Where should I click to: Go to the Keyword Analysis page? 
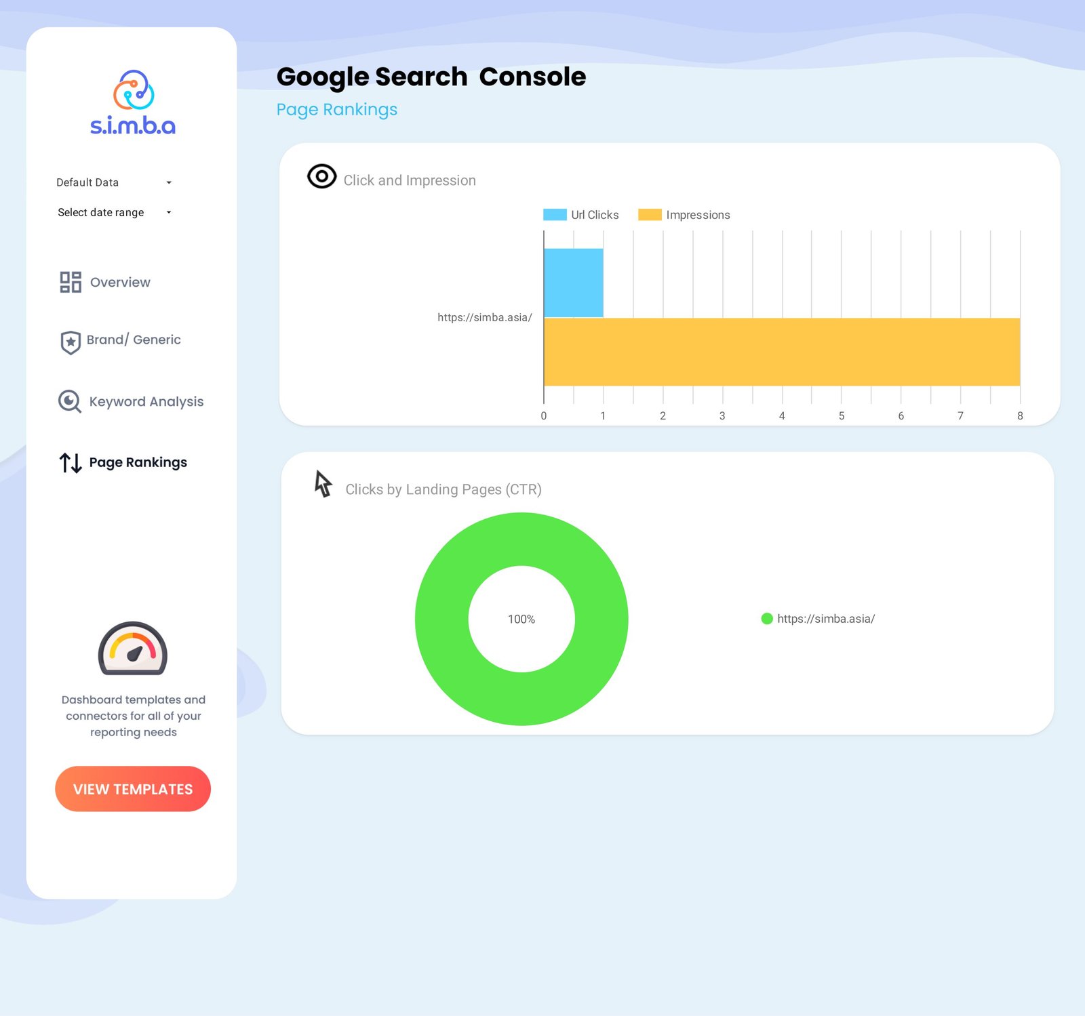pos(146,401)
